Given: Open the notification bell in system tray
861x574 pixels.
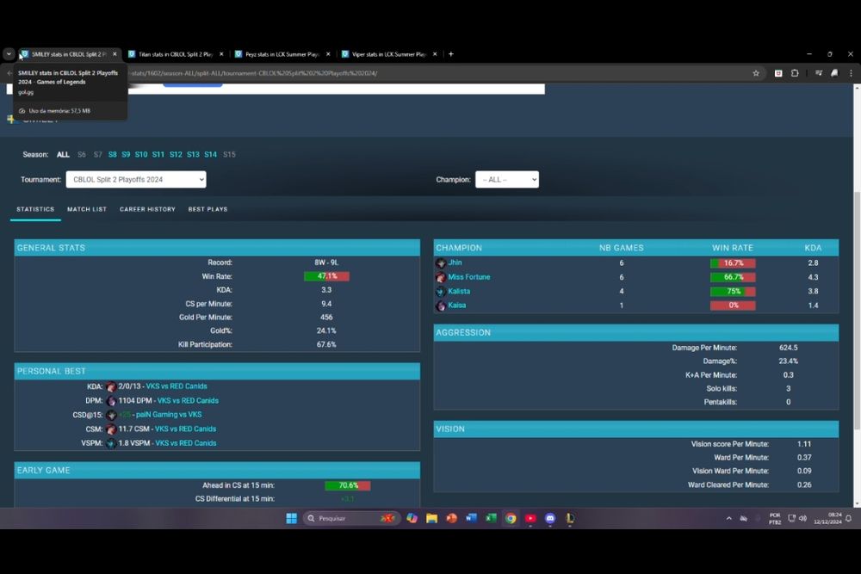Looking at the screenshot, I should tap(848, 519).
